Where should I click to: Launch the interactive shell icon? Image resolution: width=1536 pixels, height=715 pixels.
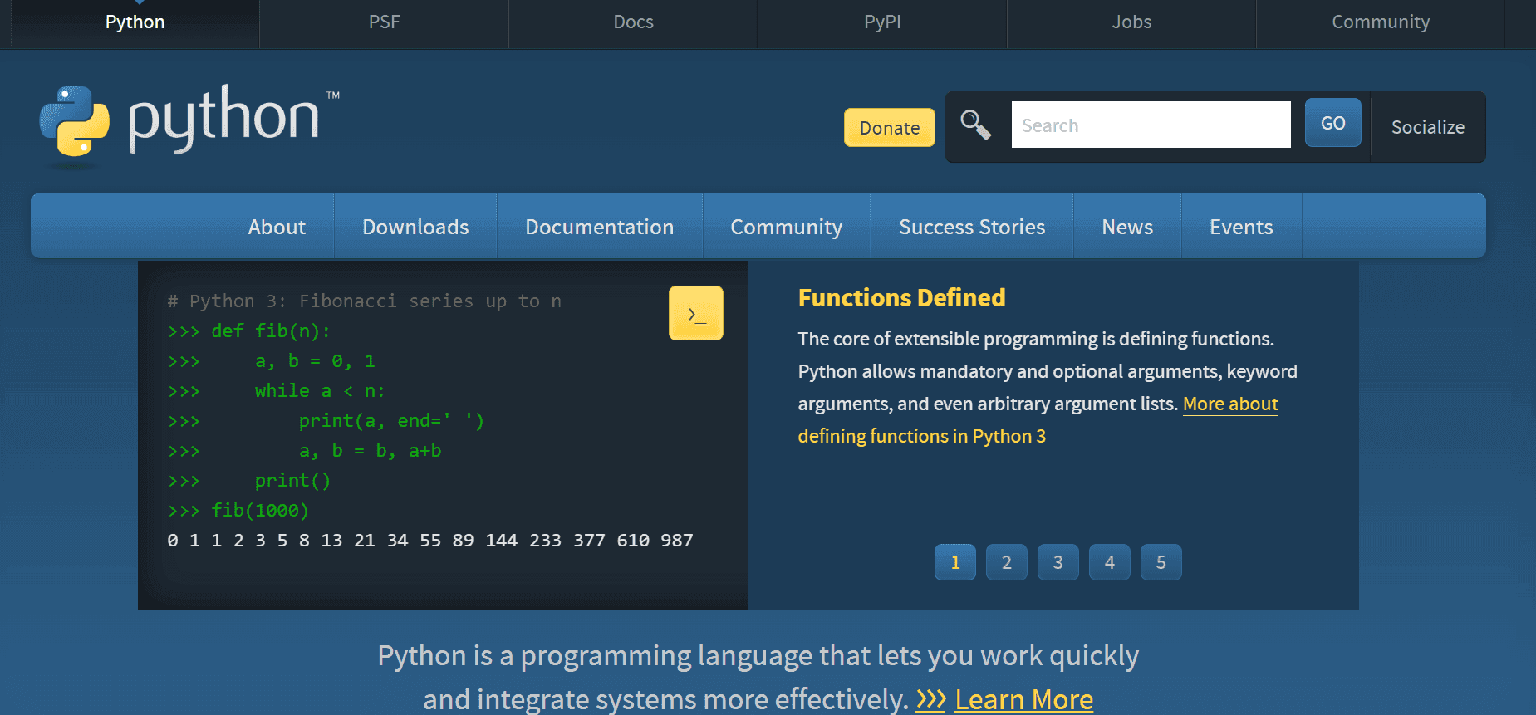695,313
